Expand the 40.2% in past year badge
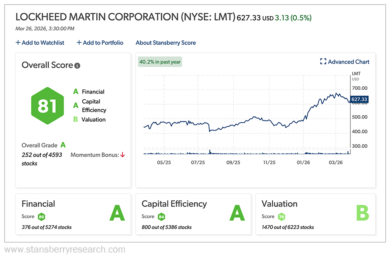391x258 pixels. tap(160, 61)
